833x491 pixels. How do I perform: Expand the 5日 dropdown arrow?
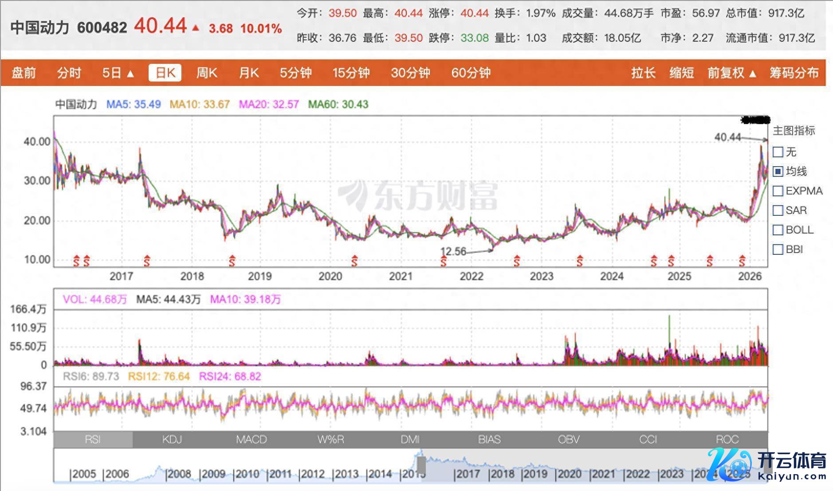(130, 74)
